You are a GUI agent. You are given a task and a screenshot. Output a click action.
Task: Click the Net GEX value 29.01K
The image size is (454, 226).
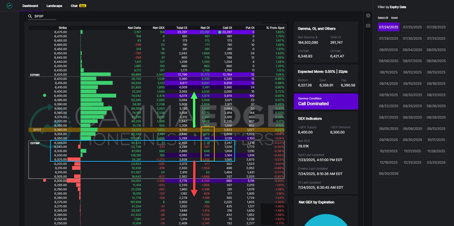click(x=303, y=146)
